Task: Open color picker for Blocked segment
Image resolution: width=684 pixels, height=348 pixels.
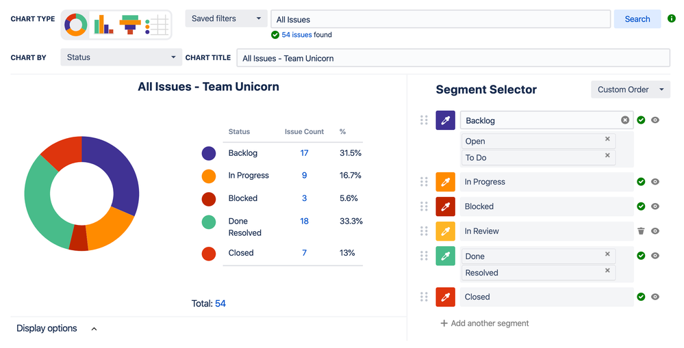Action: click(445, 206)
